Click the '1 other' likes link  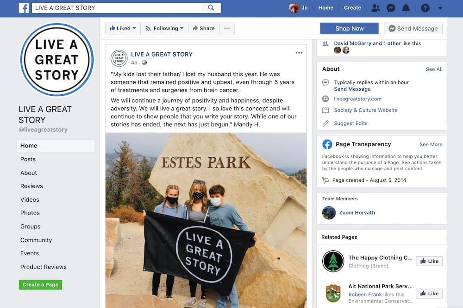[392, 43]
